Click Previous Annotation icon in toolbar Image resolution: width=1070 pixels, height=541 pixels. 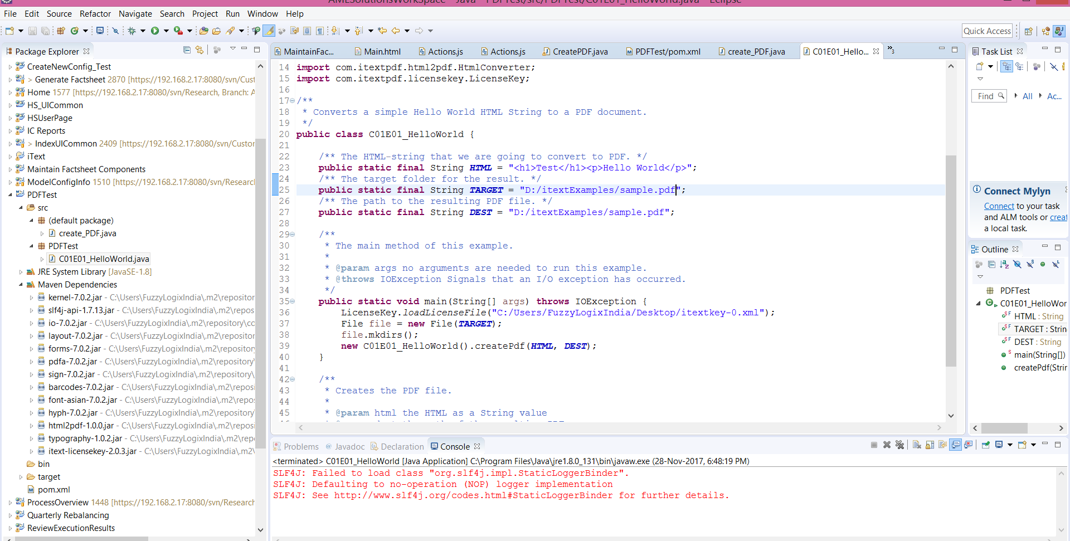coord(359,31)
